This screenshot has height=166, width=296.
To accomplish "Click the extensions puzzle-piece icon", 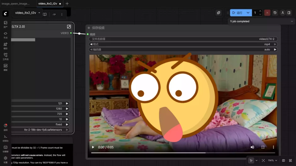I will click(219, 13).
